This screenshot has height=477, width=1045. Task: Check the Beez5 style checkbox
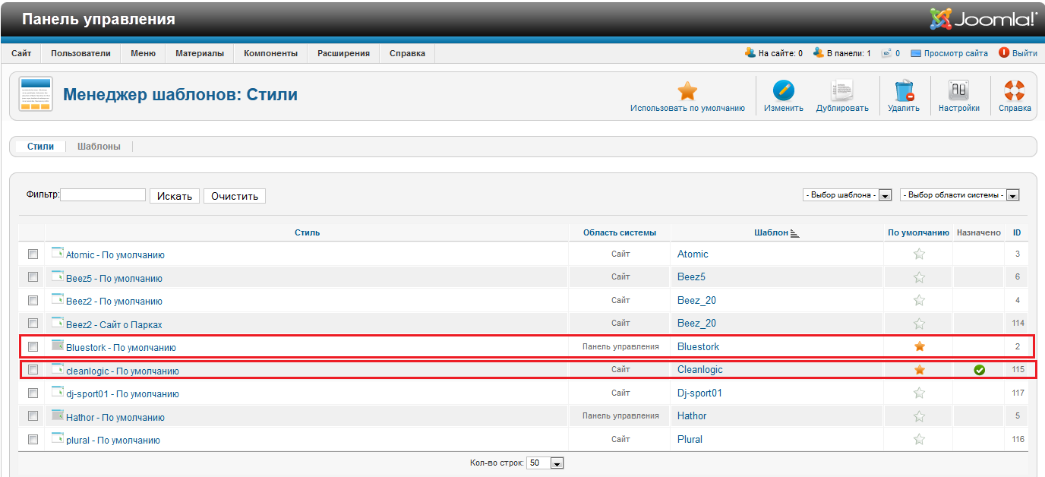[33, 277]
